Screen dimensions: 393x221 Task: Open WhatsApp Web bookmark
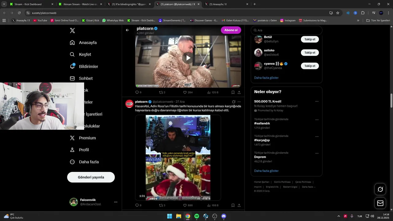pos(113,21)
